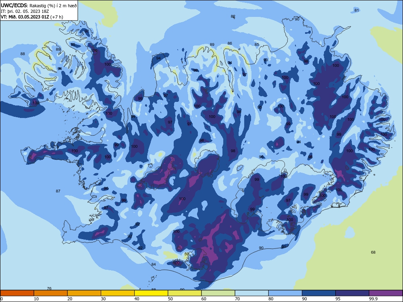Click the 91 humidity value on the map

(x=283, y=246)
